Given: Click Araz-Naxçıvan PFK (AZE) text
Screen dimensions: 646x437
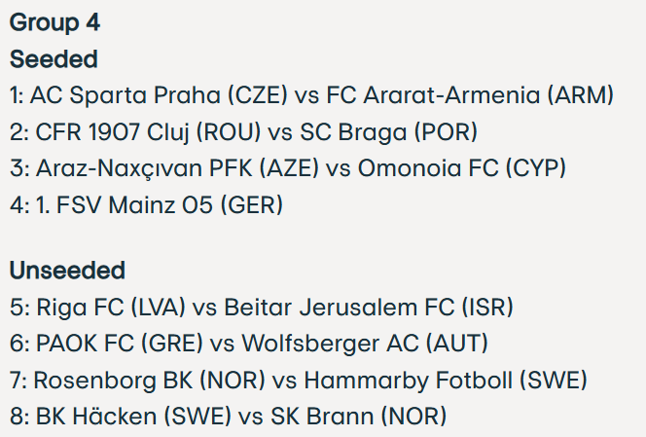Looking at the screenshot, I should 178,168.
